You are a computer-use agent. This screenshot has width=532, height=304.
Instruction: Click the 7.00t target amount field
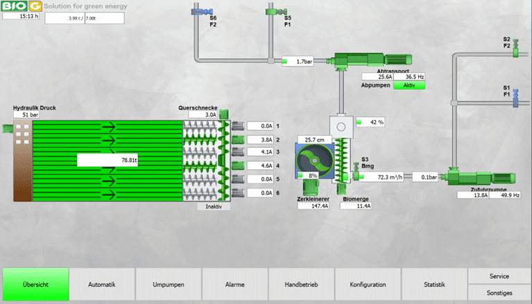coord(105,18)
